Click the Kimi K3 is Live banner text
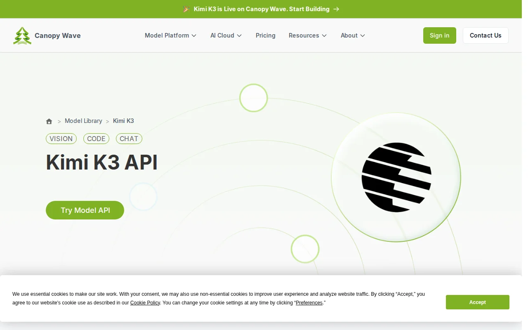The height and width of the screenshot is (330, 528). (x=262, y=9)
